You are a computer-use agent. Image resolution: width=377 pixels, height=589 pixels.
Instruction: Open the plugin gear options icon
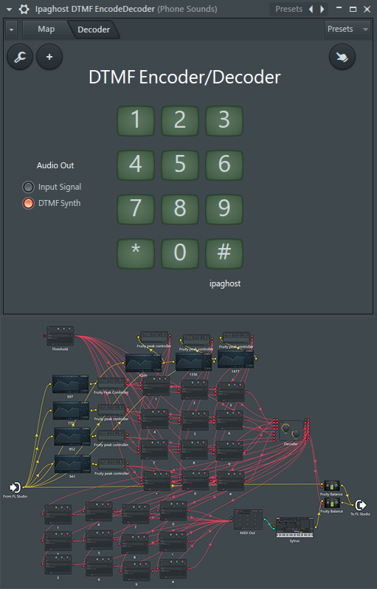[24, 9]
